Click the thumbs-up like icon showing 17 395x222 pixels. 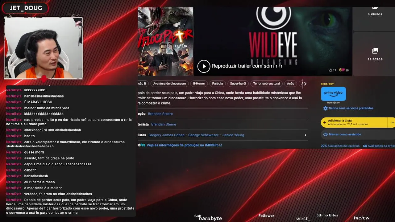(x=330, y=70)
